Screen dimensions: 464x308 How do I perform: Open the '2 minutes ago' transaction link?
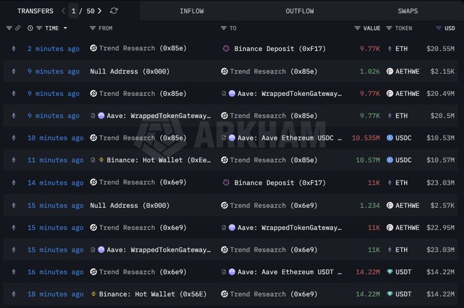(53, 49)
